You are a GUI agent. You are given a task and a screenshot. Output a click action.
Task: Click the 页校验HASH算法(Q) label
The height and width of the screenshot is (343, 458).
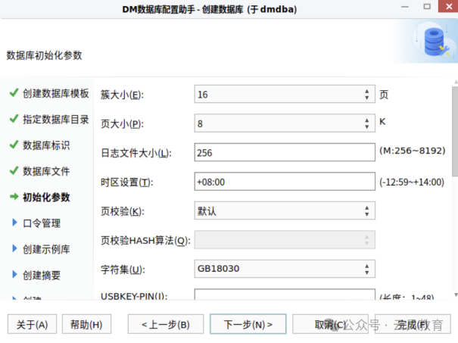(x=145, y=241)
